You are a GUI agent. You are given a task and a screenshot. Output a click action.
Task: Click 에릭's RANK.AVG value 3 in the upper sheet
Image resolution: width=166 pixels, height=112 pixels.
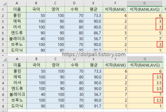tap(145, 21)
